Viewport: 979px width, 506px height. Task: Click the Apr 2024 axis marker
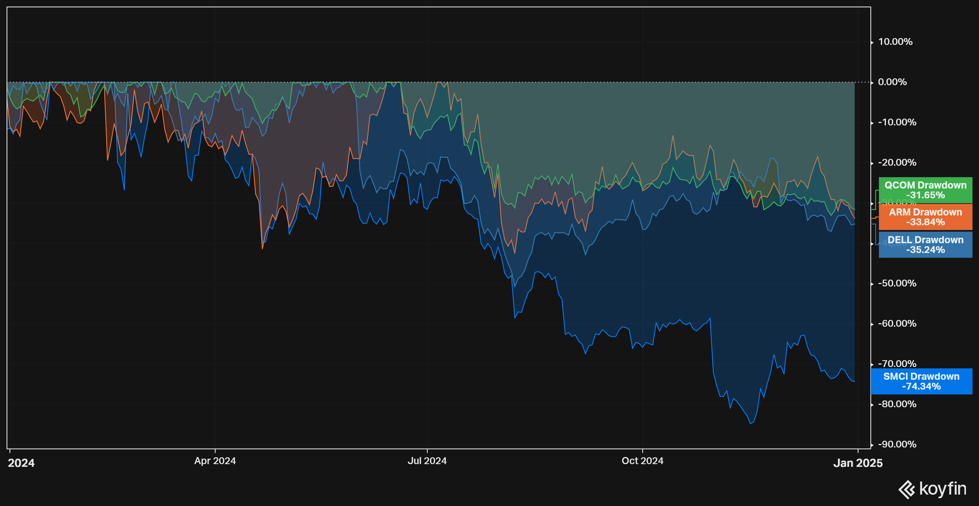point(215,460)
